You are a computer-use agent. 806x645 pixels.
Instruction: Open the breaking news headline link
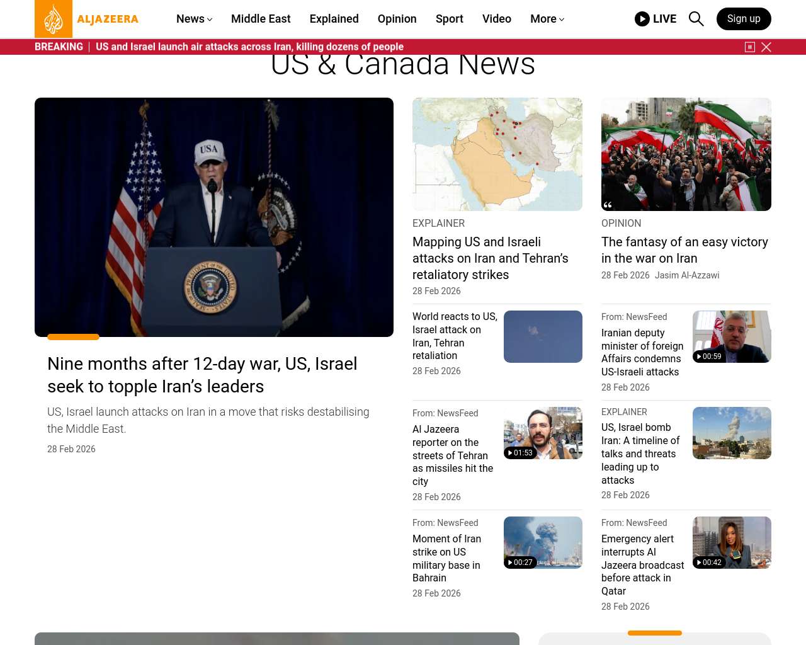pos(249,47)
